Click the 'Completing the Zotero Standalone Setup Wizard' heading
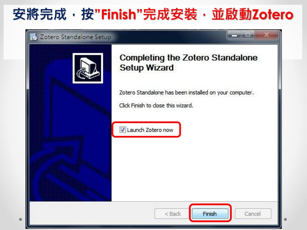 coord(188,63)
